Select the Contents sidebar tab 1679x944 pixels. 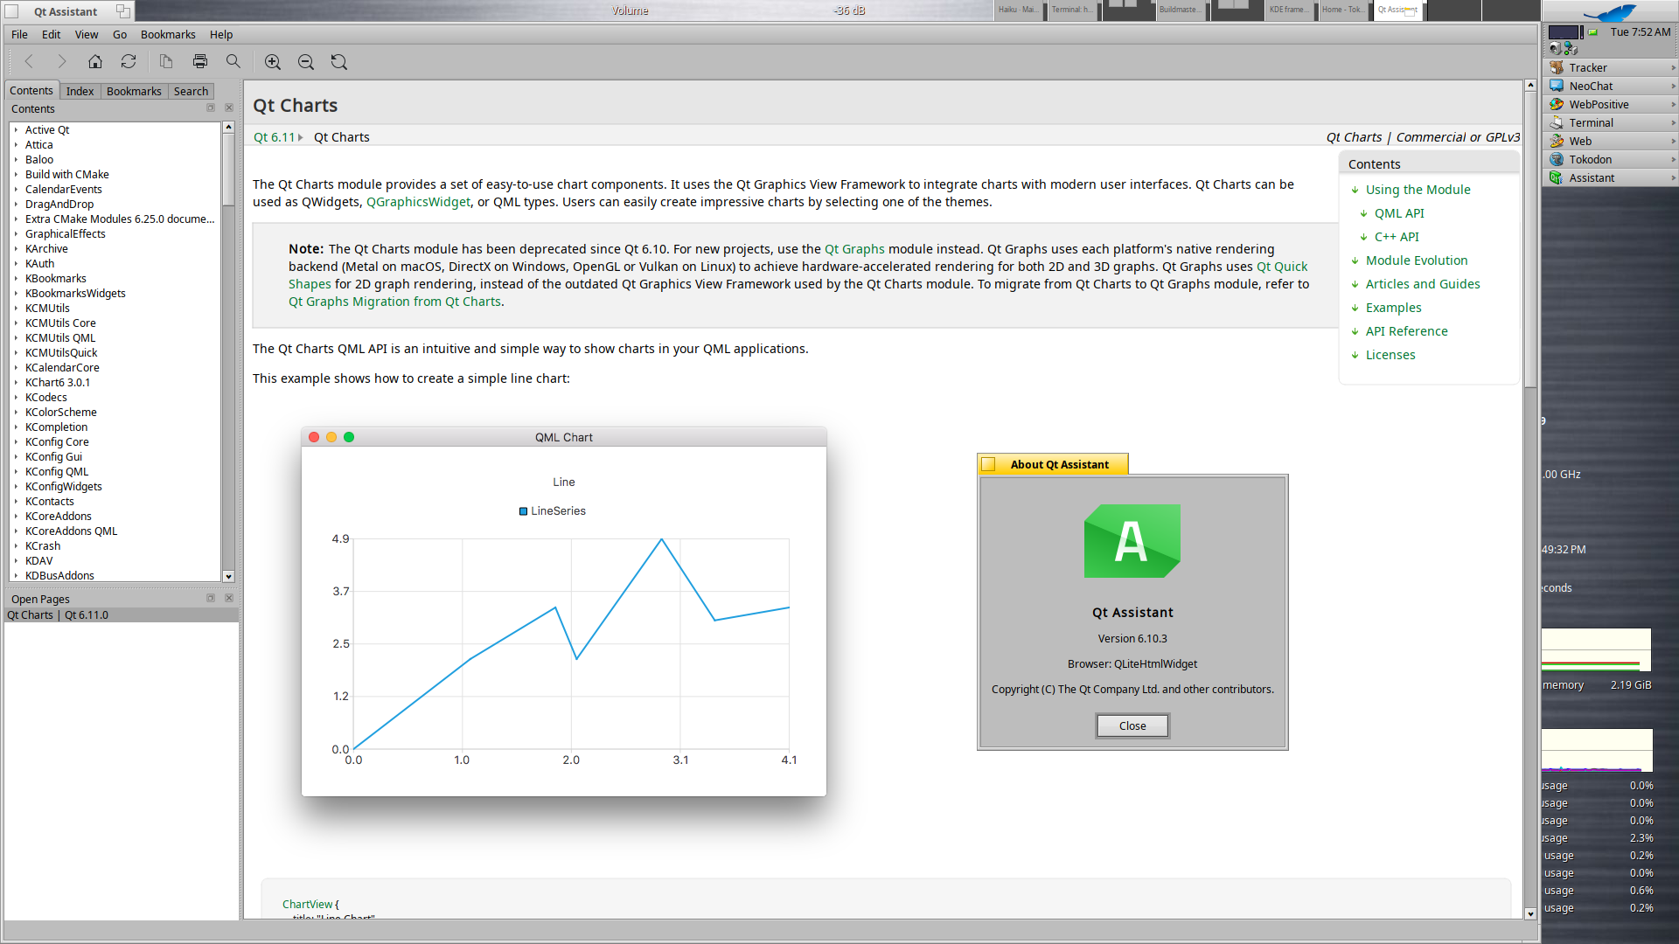point(31,91)
